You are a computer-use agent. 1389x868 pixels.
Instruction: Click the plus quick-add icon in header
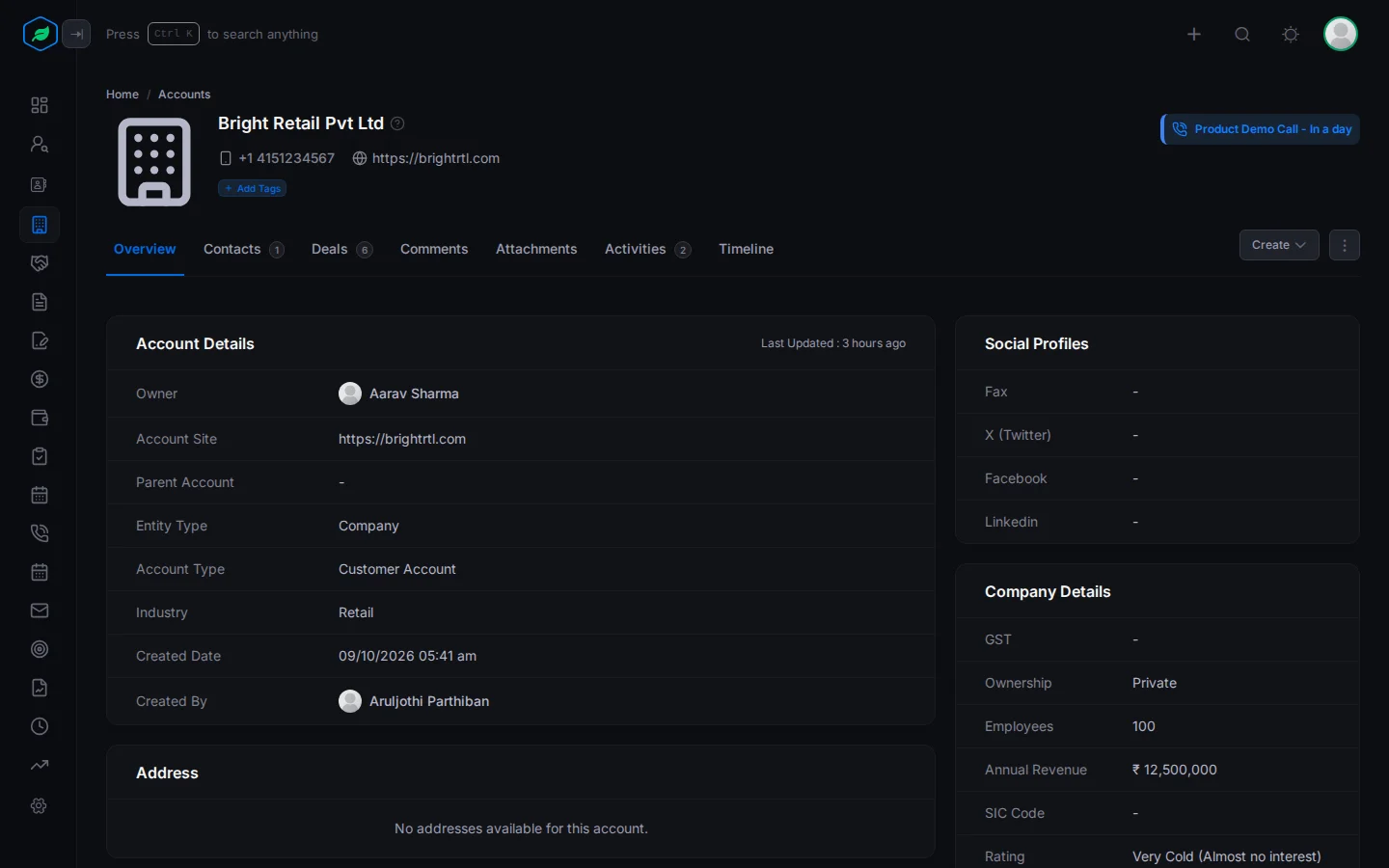[x=1194, y=34]
